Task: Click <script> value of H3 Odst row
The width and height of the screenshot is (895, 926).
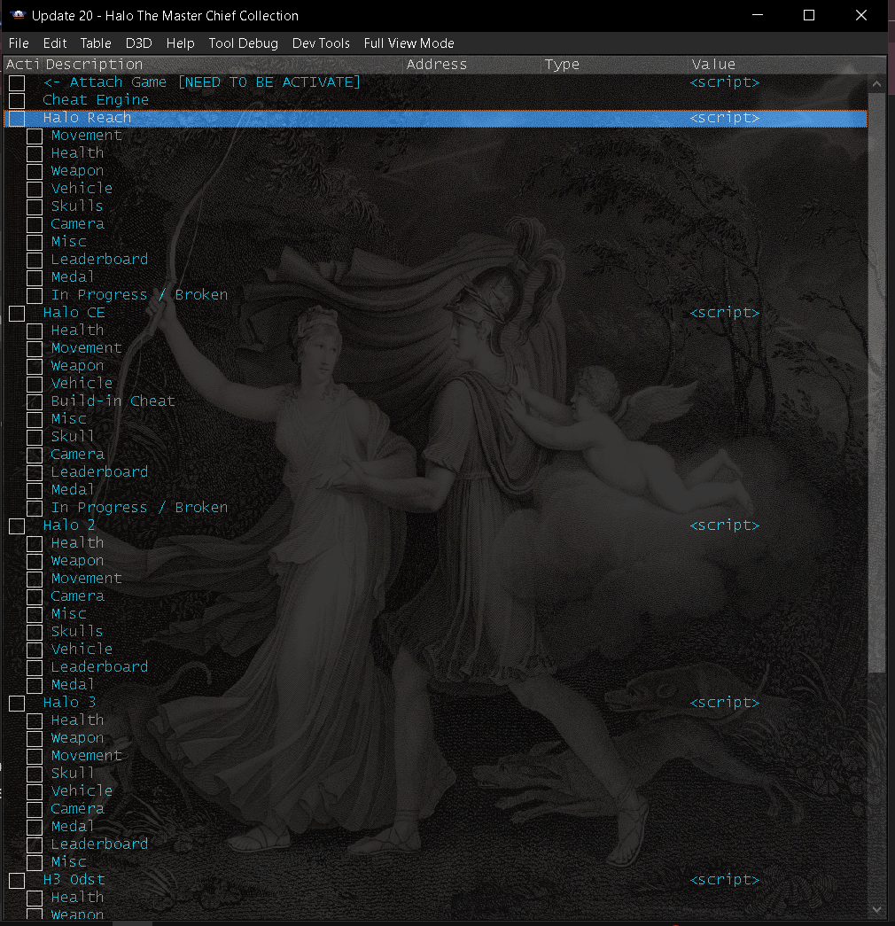Action: click(x=724, y=879)
